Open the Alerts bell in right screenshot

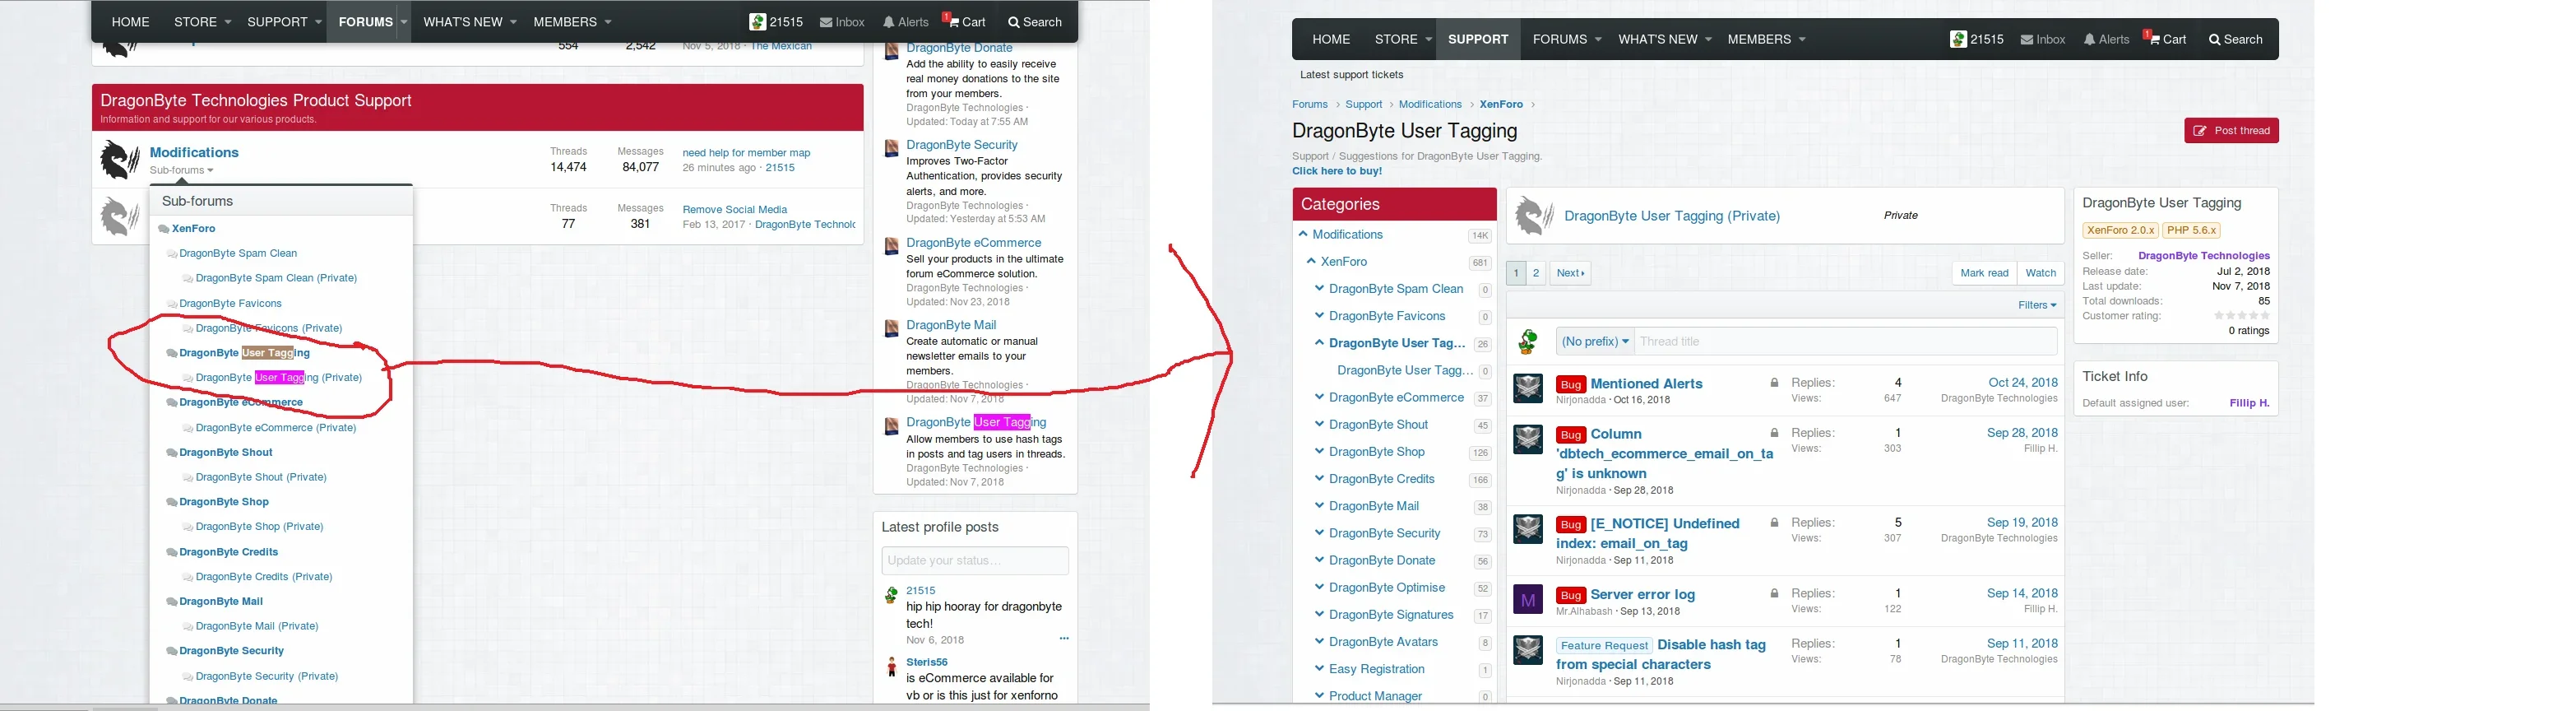click(2106, 39)
